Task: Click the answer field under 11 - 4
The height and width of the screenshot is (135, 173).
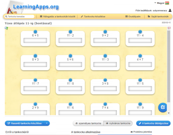Action: 140,40
